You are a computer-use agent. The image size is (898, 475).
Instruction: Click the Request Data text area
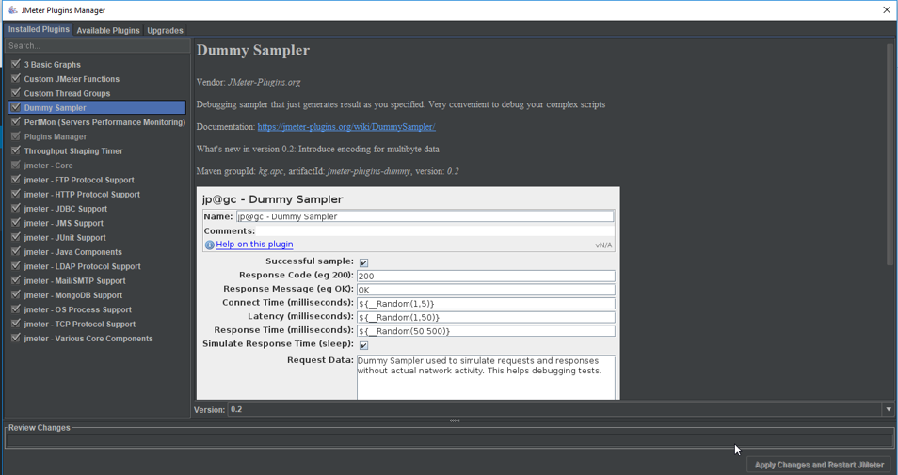click(x=486, y=377)
